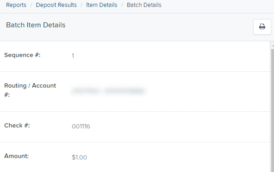Screen dimensions: 274x172
Task: Open the Reports breadcrumb link
Action: (x=16, y=5)
